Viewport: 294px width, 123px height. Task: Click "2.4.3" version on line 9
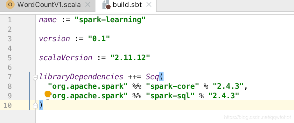tap(224, 96)
